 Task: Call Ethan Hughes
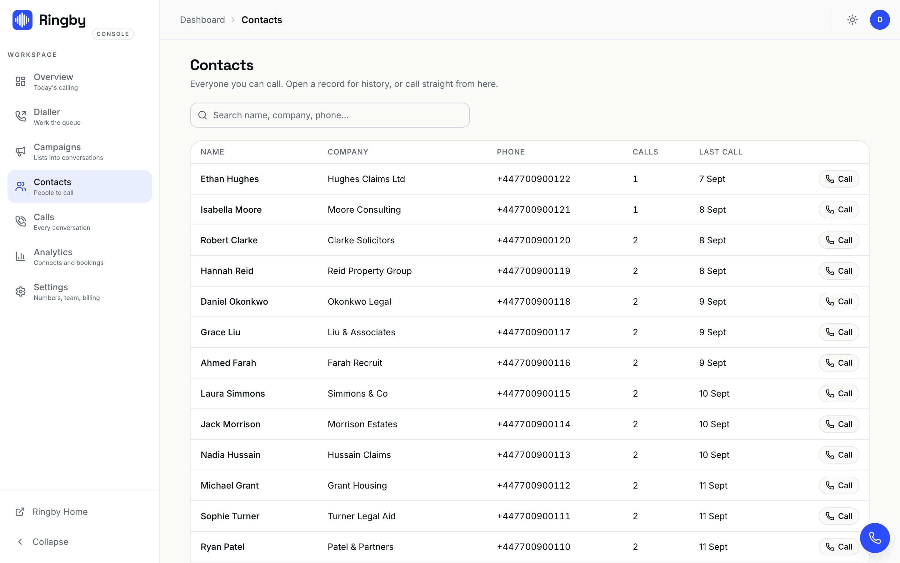[x=839, y=179]
